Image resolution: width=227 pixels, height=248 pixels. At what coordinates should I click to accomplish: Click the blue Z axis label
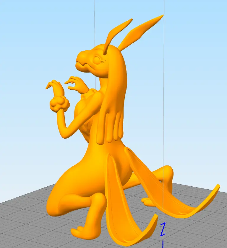[x=163, y=229]
